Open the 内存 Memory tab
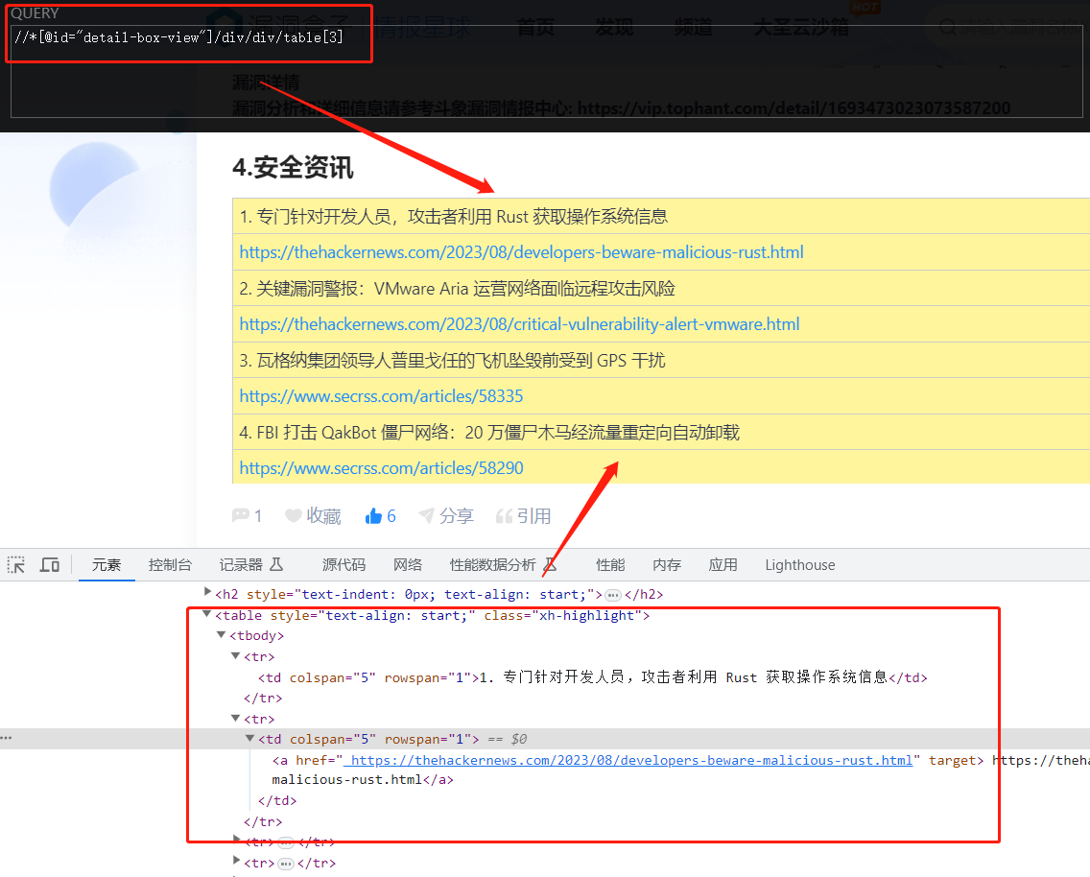The height and width of the screenshot is (877, 1090). point(667,565)
